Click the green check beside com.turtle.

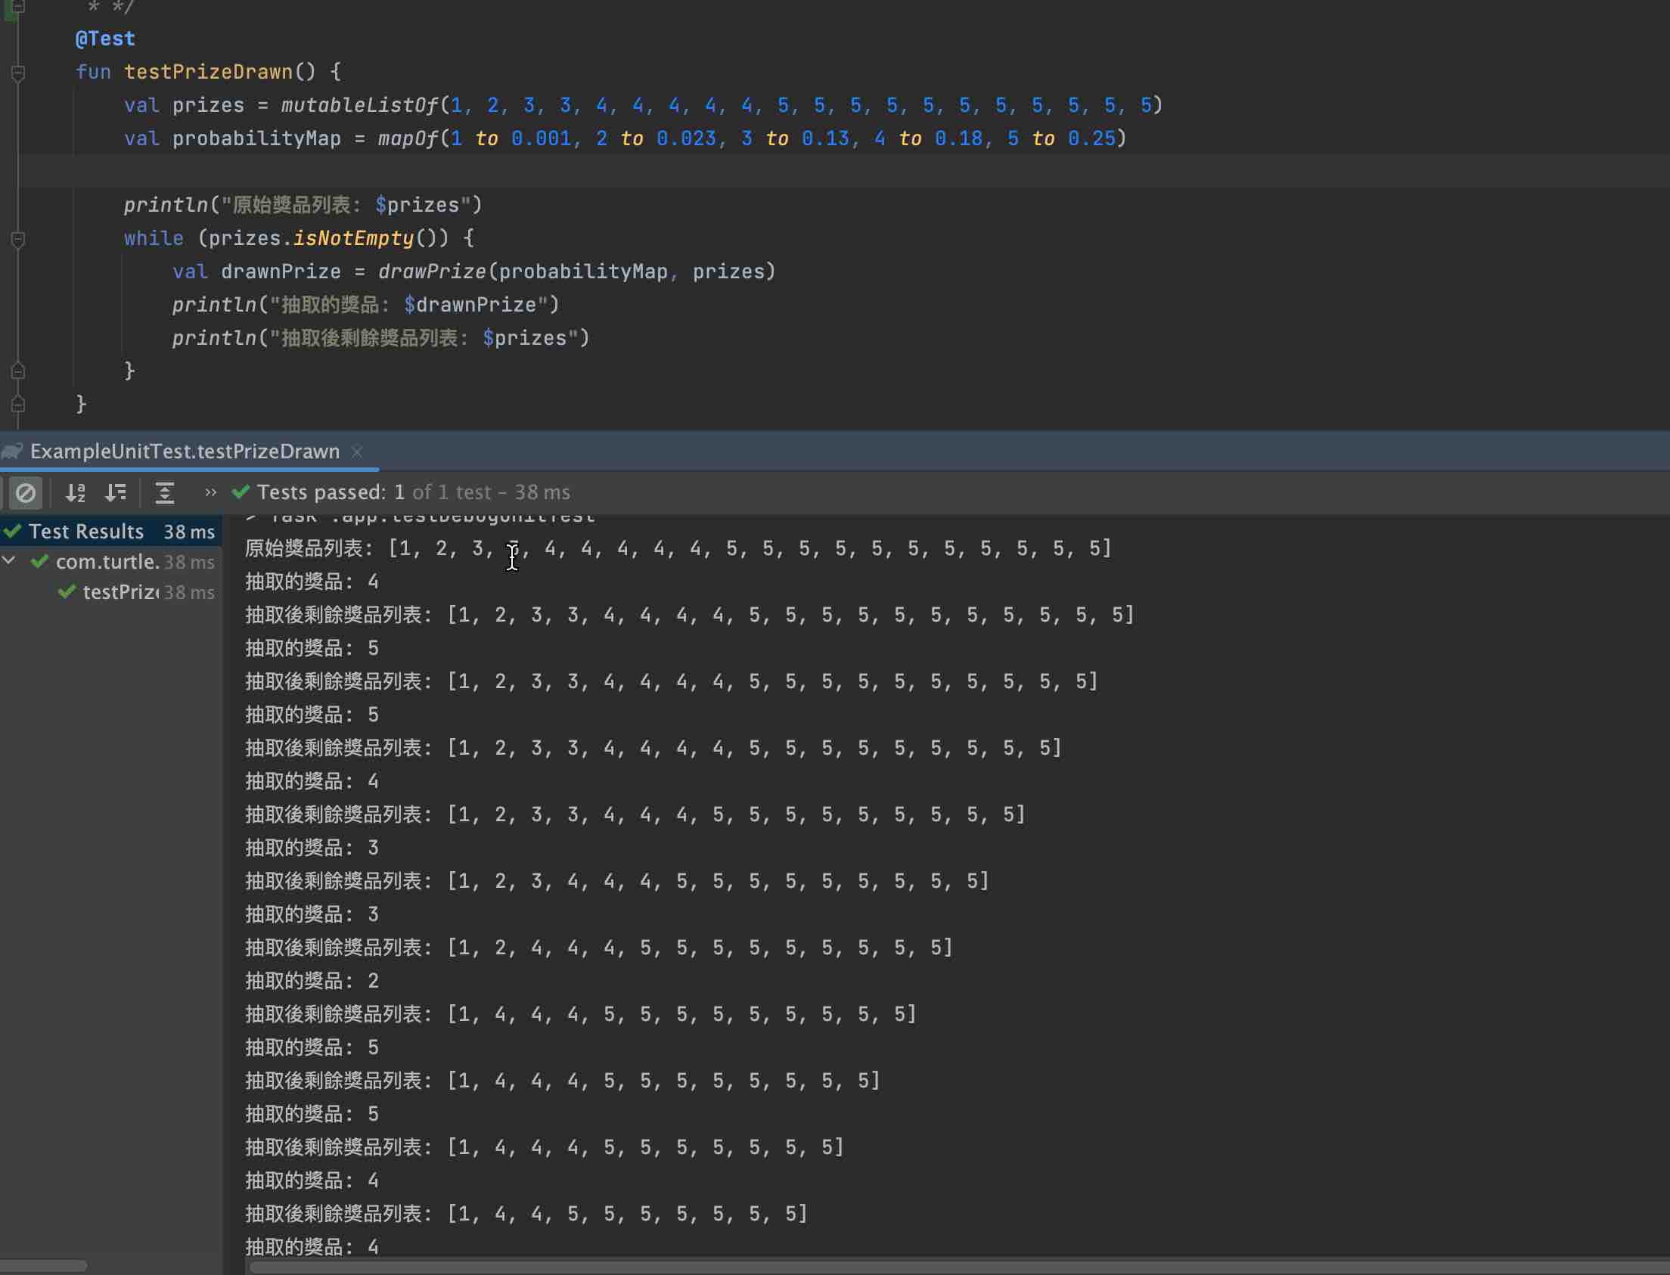[x=40, y=562]
